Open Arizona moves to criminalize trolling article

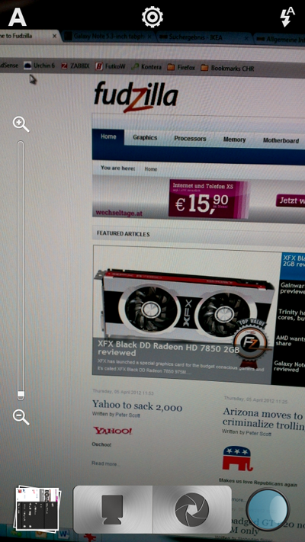[264, 418]
